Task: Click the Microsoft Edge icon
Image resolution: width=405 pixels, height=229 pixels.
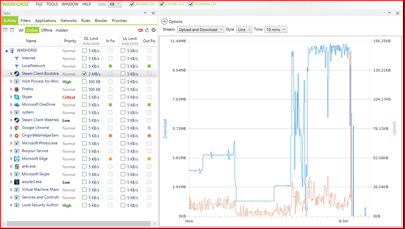Action: [x=17, y=159]
